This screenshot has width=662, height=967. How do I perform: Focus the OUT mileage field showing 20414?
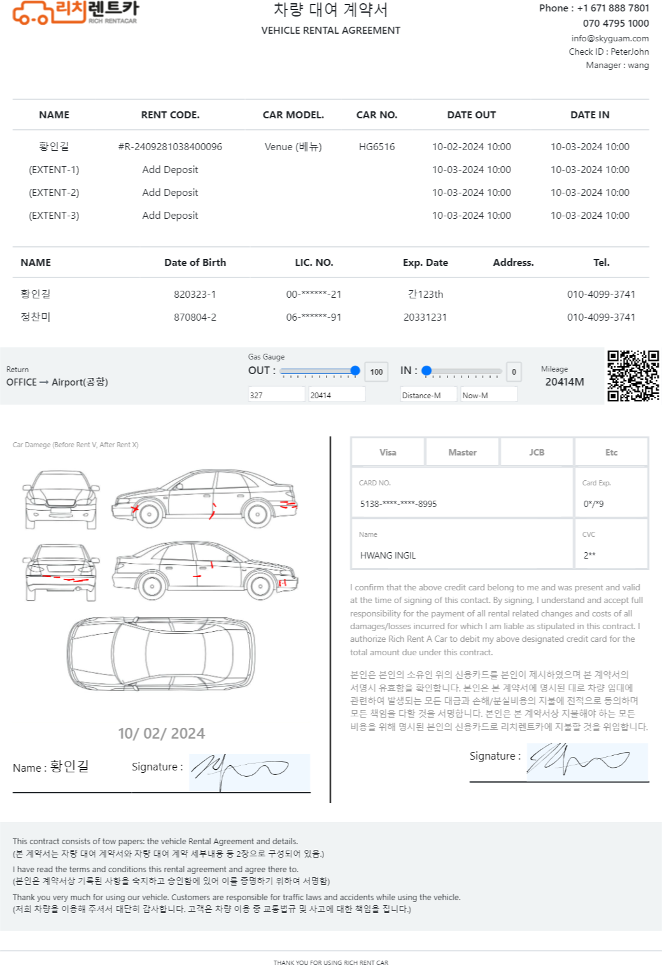coord(337,395)
